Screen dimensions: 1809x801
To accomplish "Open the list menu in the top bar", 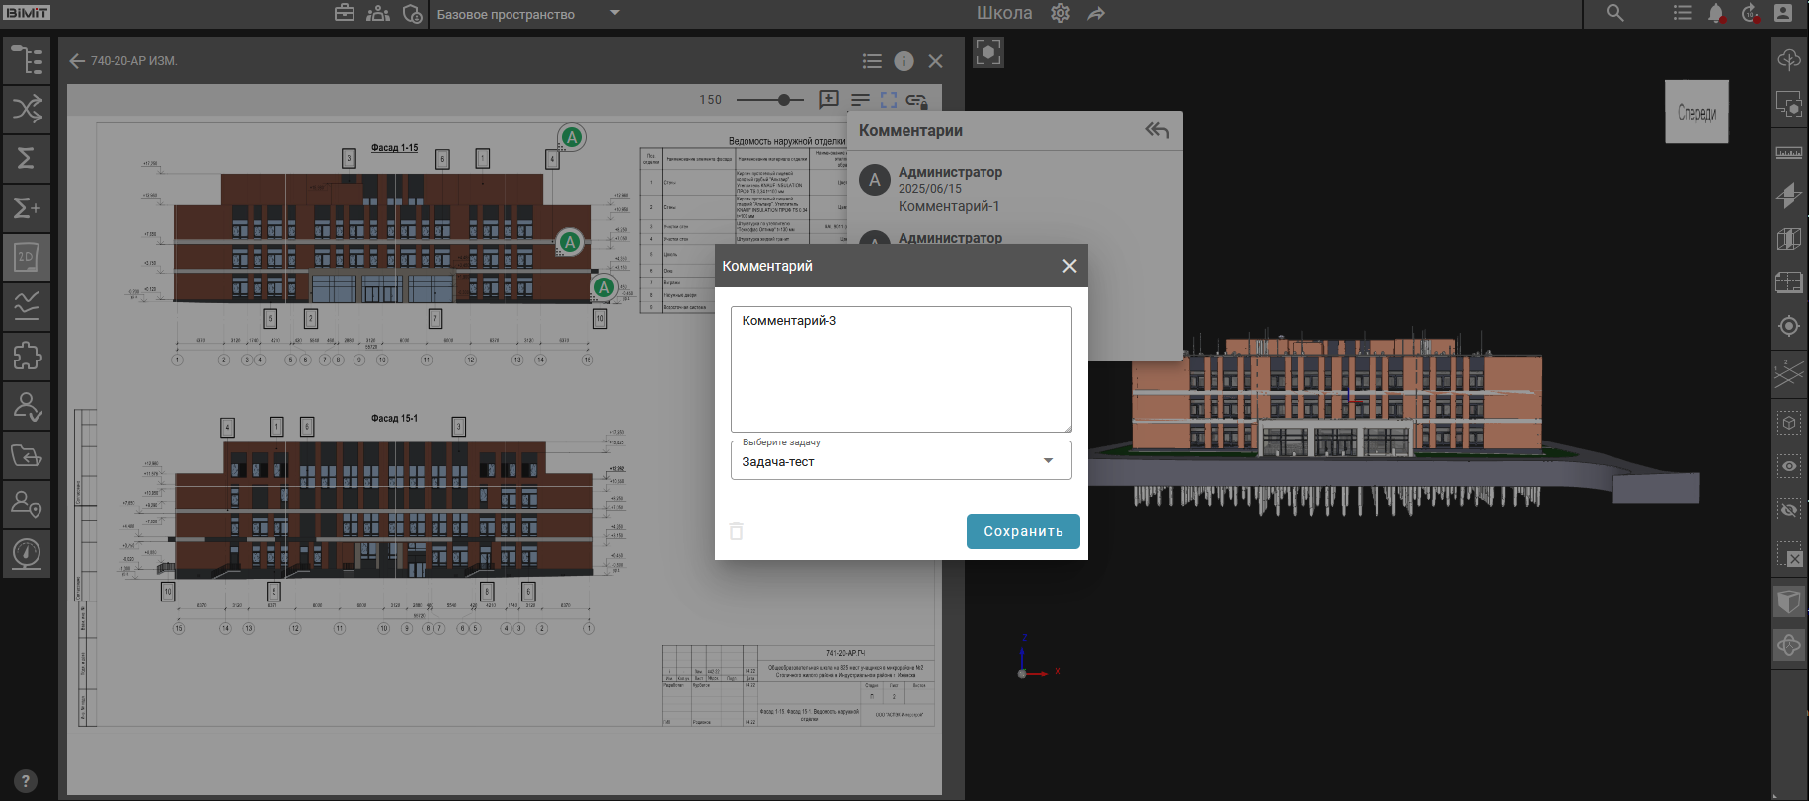I will (x=1683, y=14).
